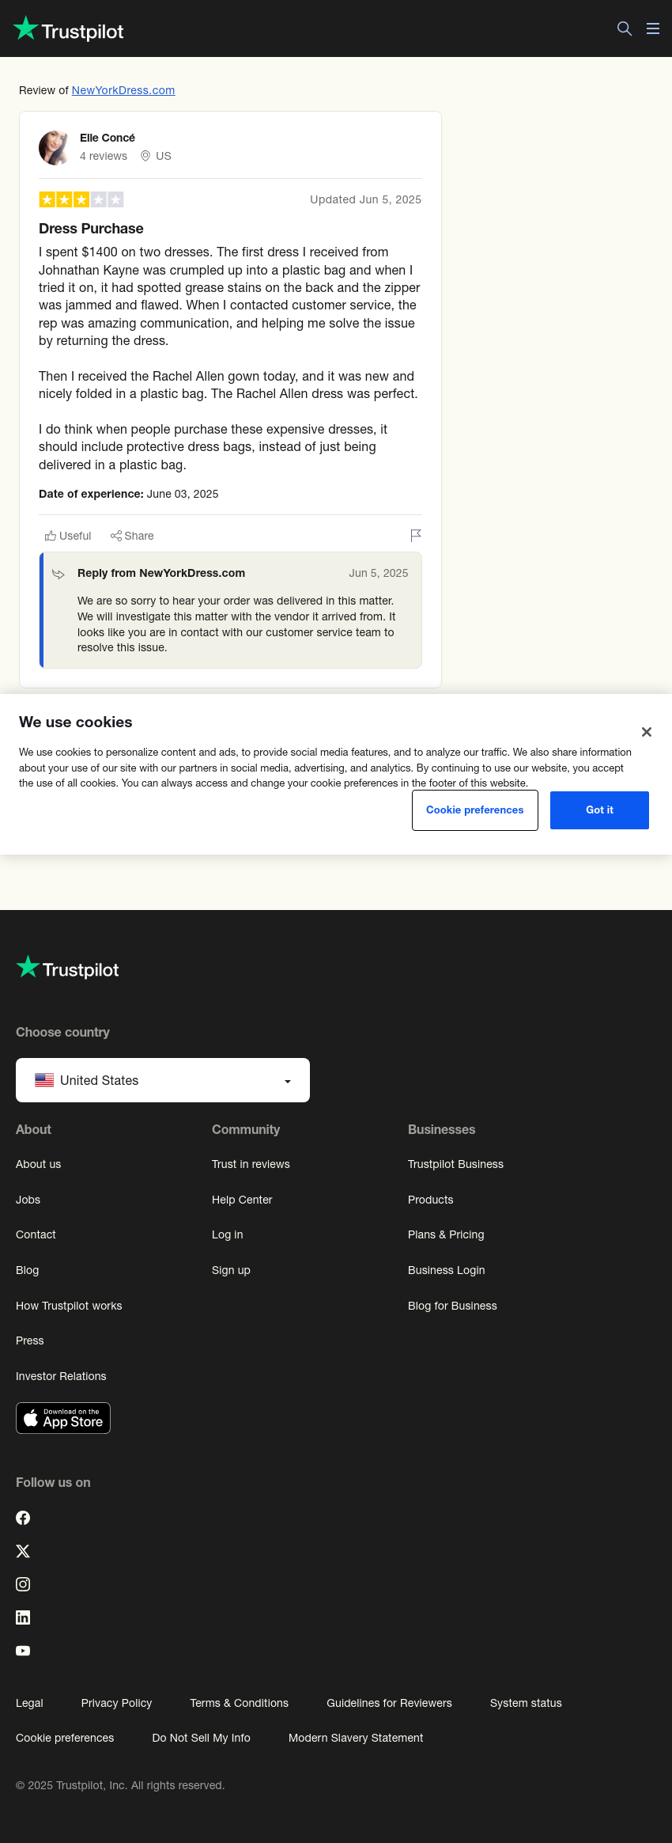Open Do Not Sell My Info link

point(201,1738)
